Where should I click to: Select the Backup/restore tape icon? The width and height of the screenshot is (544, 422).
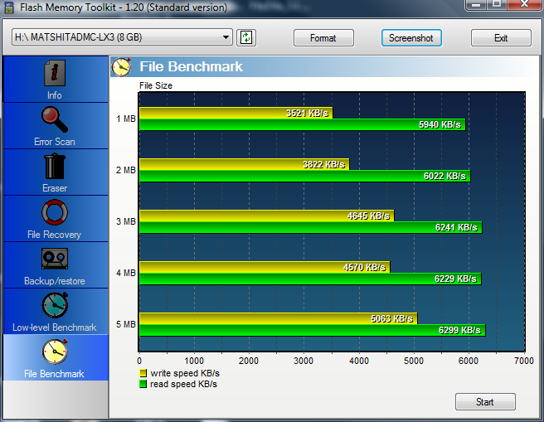pos(55,259)
